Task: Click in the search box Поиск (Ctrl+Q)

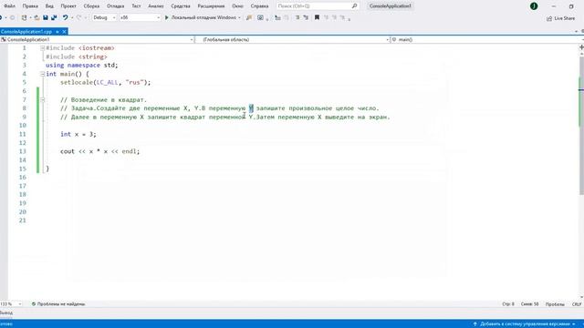Action: [314, 6]
